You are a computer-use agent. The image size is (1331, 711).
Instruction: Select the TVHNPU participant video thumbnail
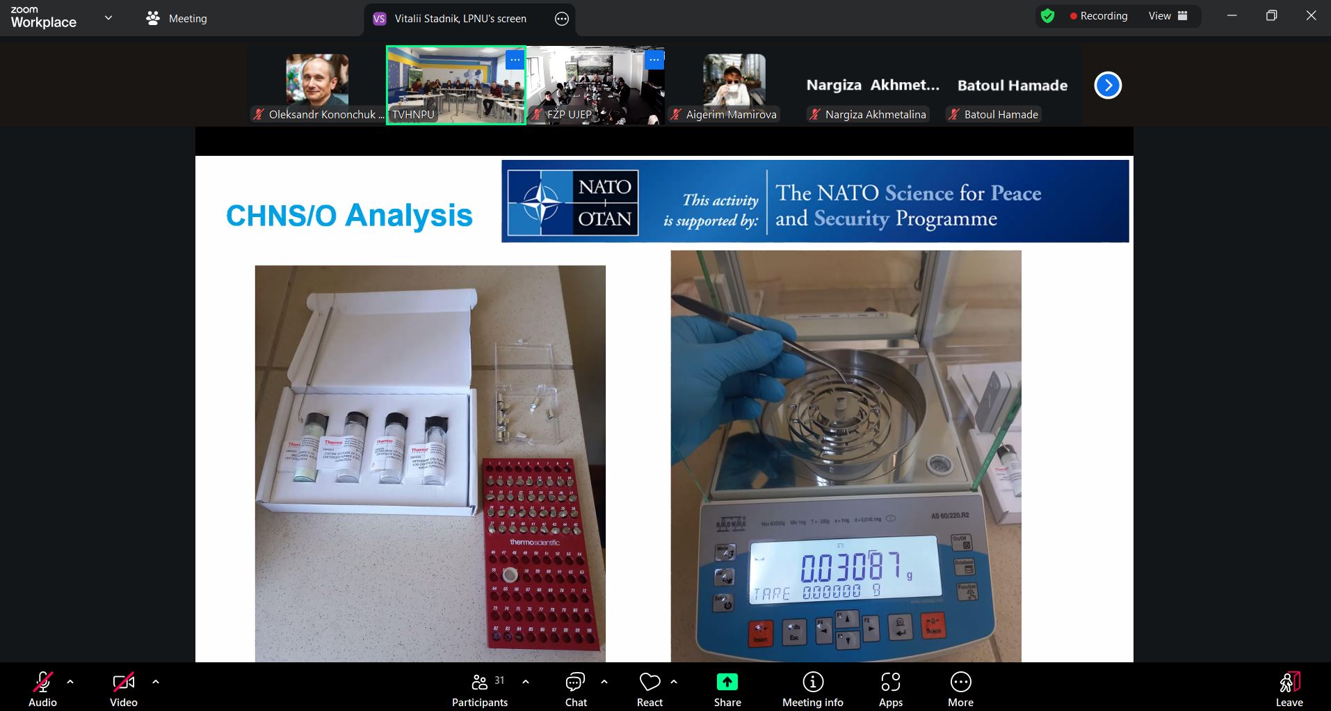point(455,85)
